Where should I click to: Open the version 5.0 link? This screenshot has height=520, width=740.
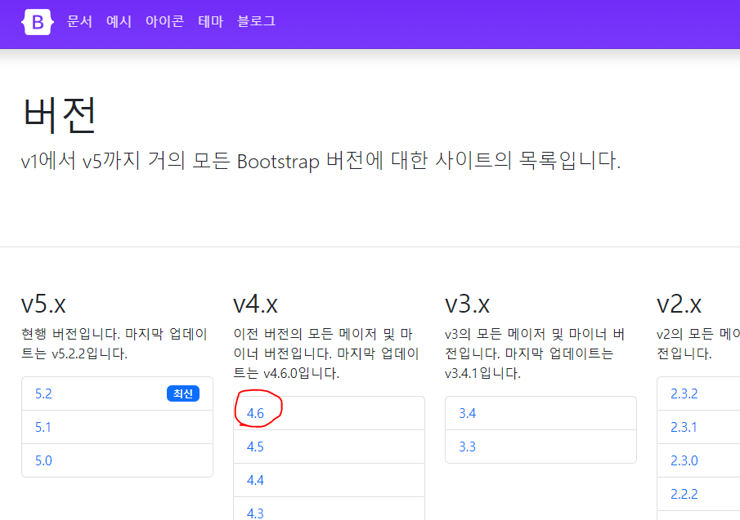tap(43, 460)
